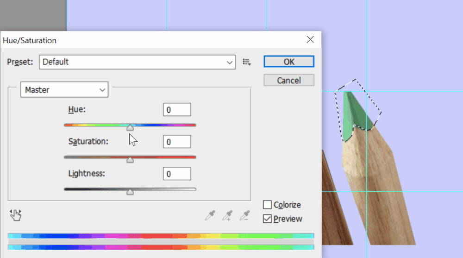This screenshot has width=463, height=258.
Task: Select the plain eyedropper tool
Action: point(210,215)
